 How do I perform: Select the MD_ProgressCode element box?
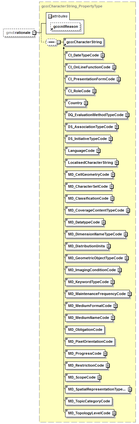tap(85, 354)
